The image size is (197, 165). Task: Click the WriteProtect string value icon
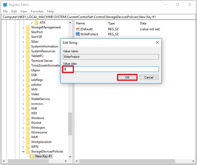[x=78, y=34]
